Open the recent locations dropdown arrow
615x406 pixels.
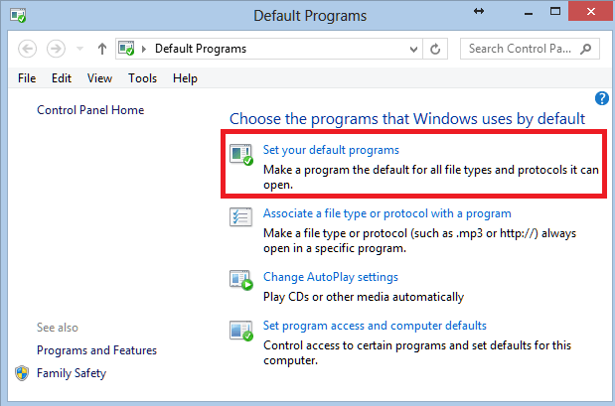[79, 49]
